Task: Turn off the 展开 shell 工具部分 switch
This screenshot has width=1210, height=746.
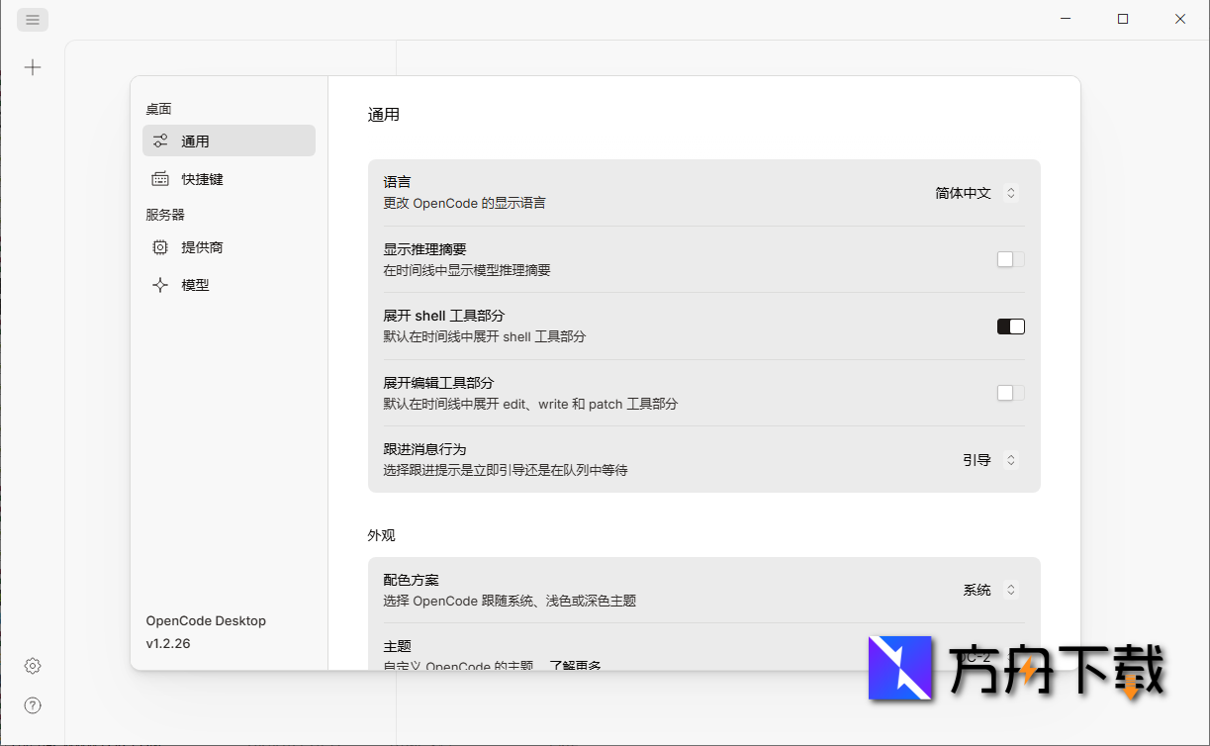Action: coord(1010,326)
